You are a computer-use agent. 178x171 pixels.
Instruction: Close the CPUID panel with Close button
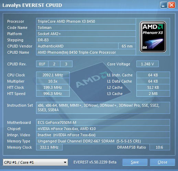coord(163,162)
